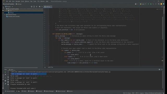Open the Python Console tool window
The width and height of the screenshot is (167, 94).
(x=61, y=91)
